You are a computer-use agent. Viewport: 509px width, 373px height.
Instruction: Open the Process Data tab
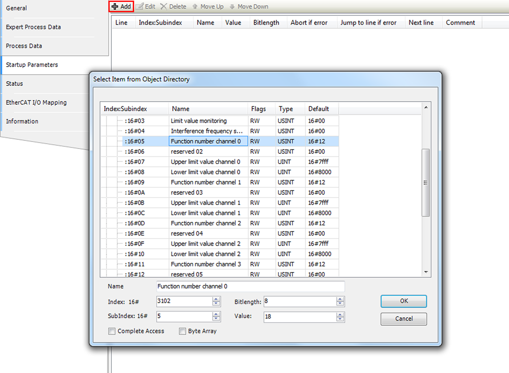tap(24, 46)
